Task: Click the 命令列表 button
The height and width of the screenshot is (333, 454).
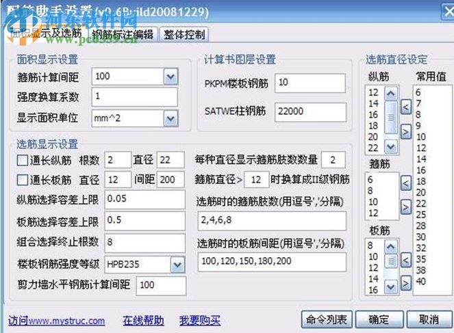Action: point(327,319)
